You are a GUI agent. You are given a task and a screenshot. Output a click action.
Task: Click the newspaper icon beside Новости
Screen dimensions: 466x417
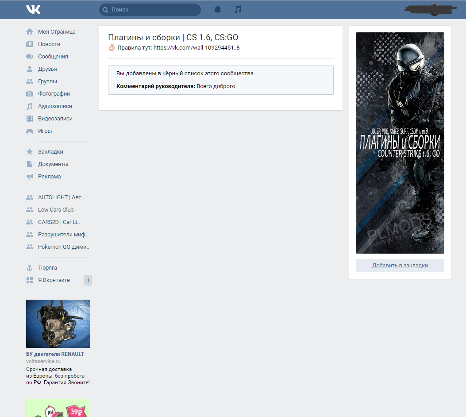29,44
